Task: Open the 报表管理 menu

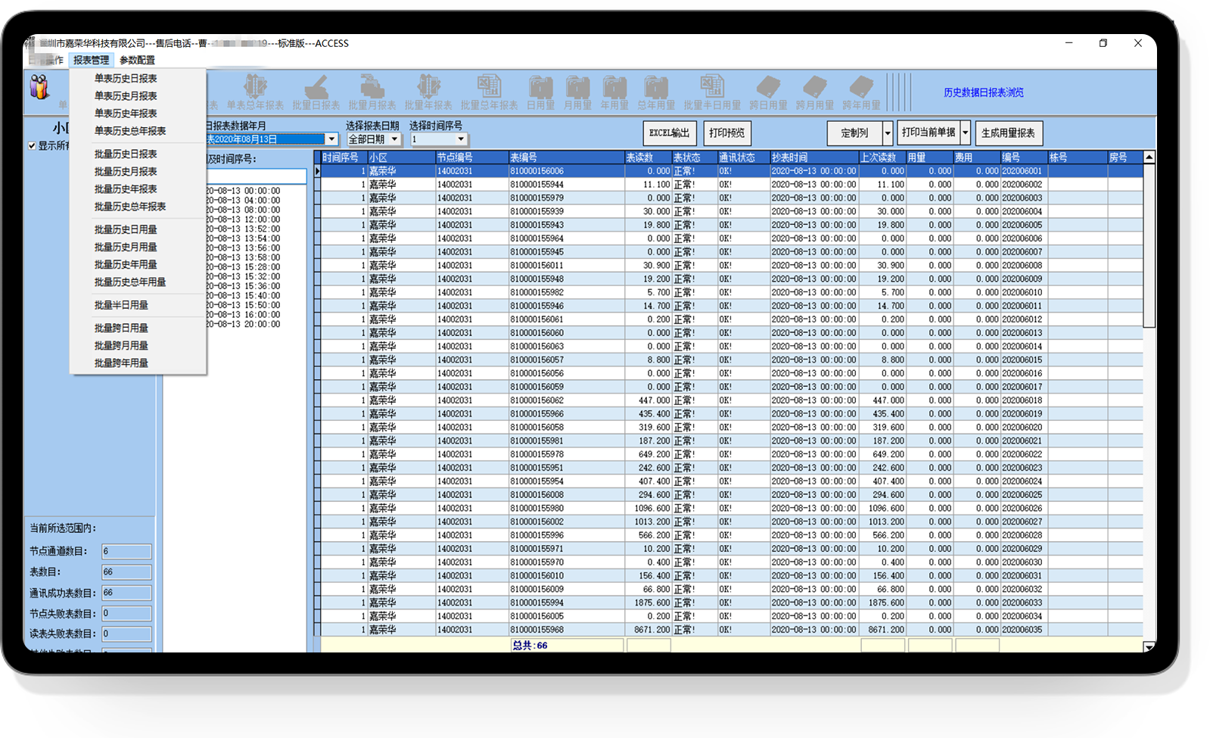Action: [91, 60]
